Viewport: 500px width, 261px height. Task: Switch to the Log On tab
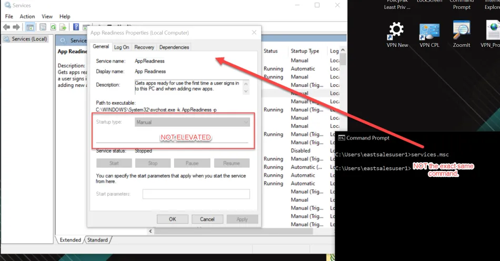[x=122, y=47]
